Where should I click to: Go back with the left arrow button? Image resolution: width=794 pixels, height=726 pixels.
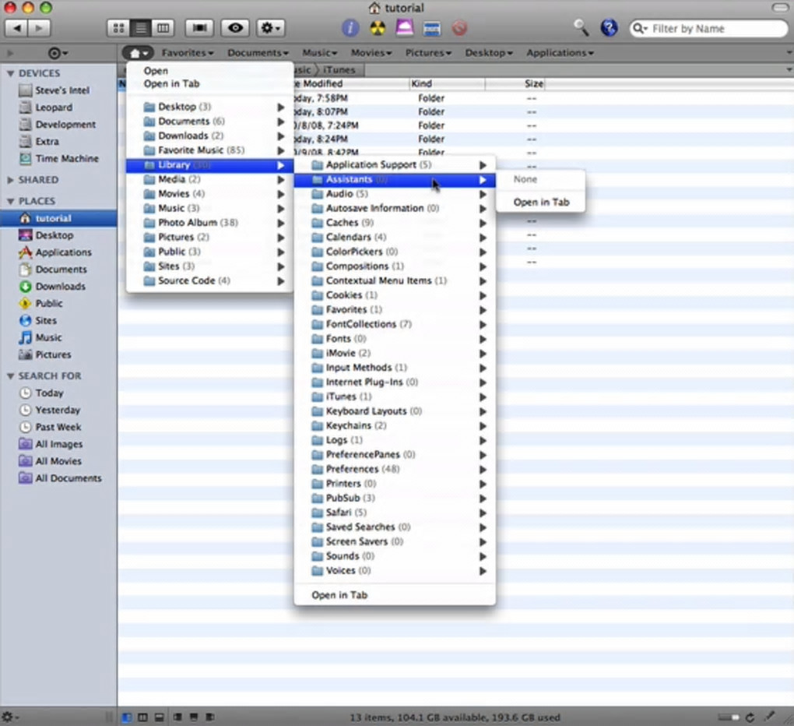[x=16, y=28]
